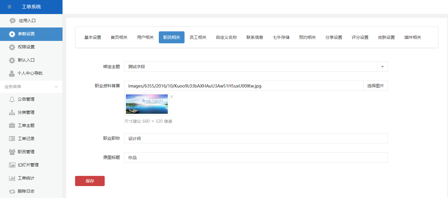
Task: Open 权限设置 in the sidebar
Action: click(31, 47)
